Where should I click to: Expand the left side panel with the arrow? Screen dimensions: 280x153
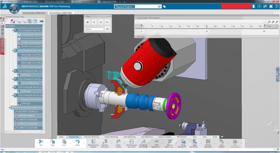[2, 74]
